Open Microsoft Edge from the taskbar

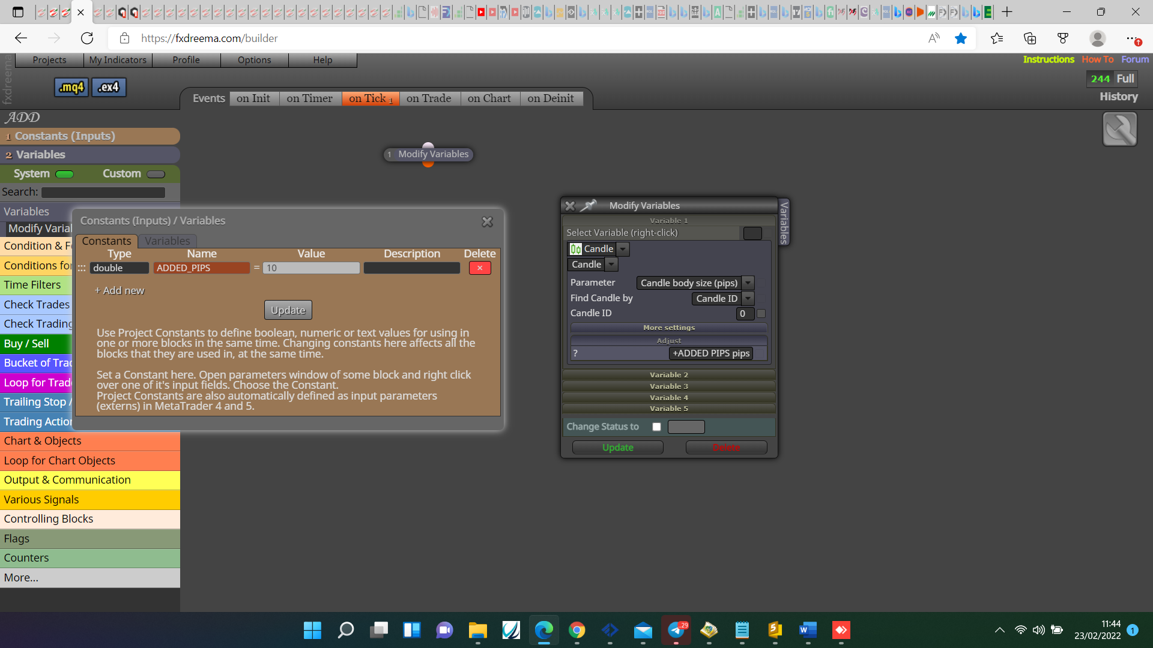tap(543, 630)
